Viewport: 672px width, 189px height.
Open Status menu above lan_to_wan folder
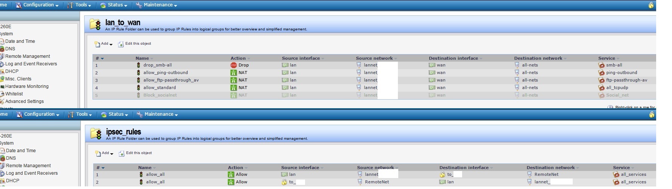click(x=114, y=5)
